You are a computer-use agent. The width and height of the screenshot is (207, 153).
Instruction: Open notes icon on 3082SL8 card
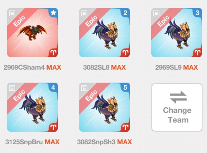pos(84,13)
